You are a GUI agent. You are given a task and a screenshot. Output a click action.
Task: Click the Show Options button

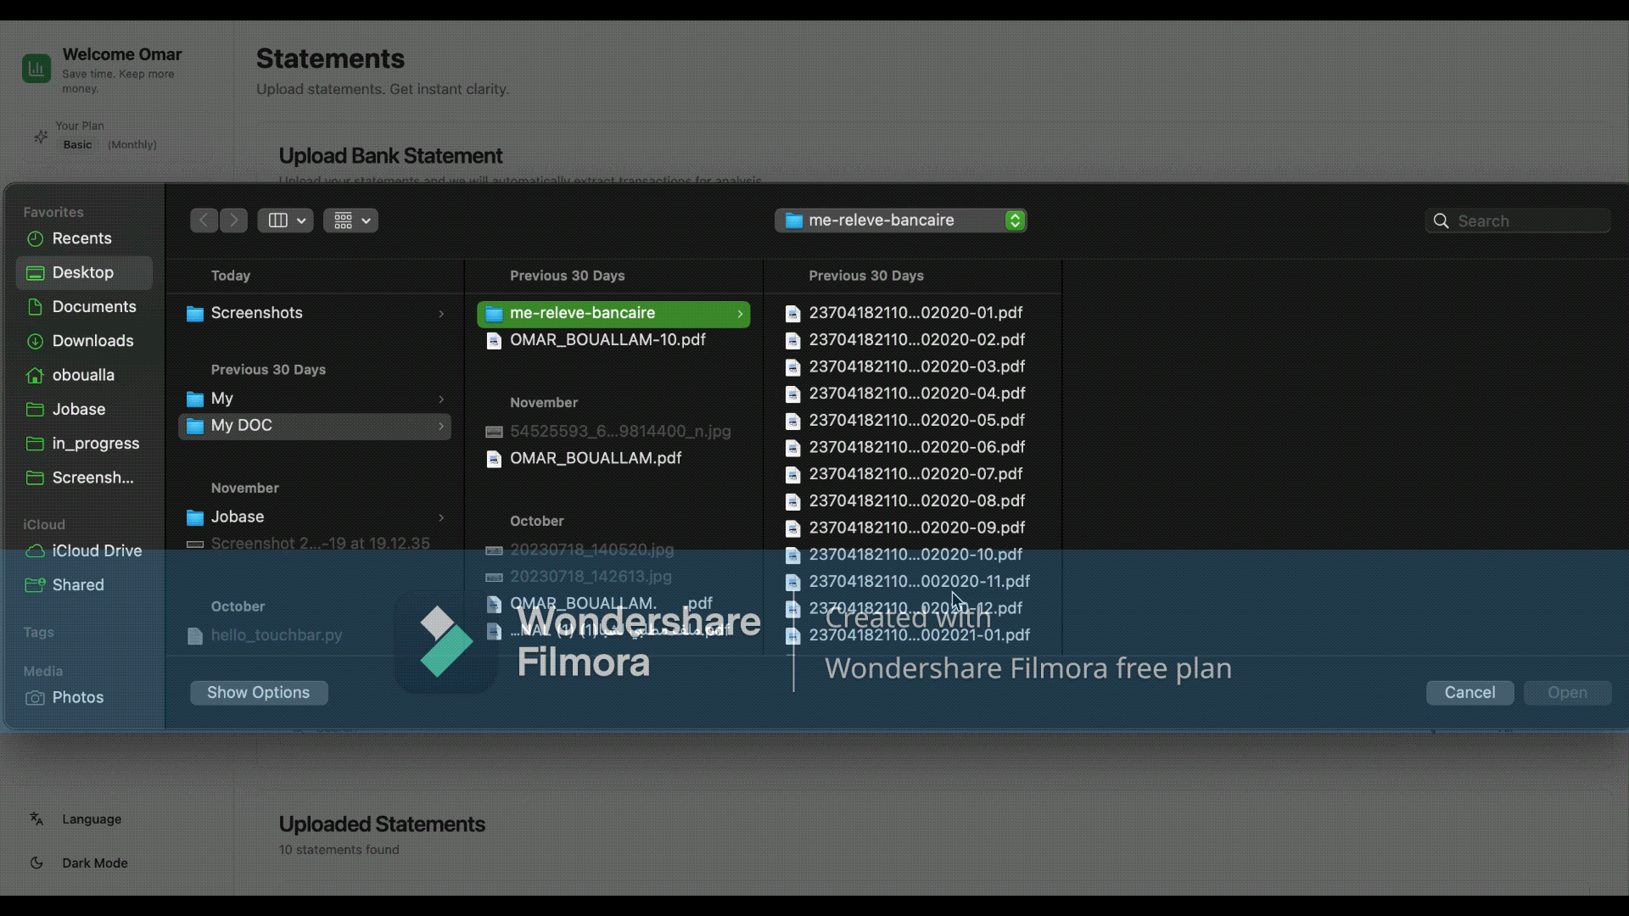click(259, 693)
